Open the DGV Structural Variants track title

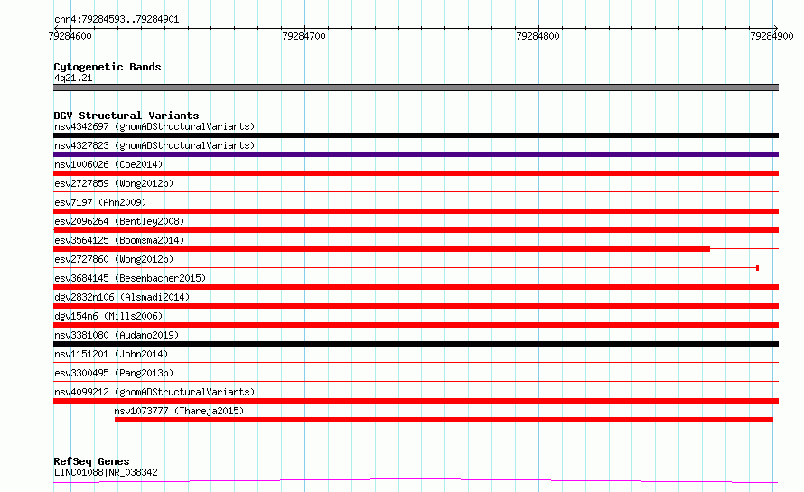[x=126, y=116]
